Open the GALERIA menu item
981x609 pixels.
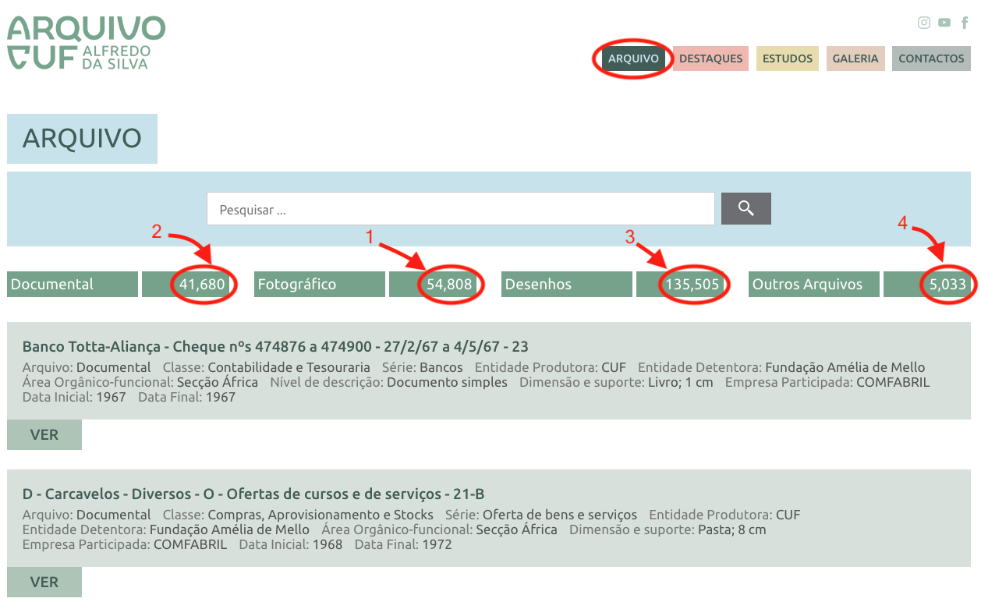pos(855,58)
